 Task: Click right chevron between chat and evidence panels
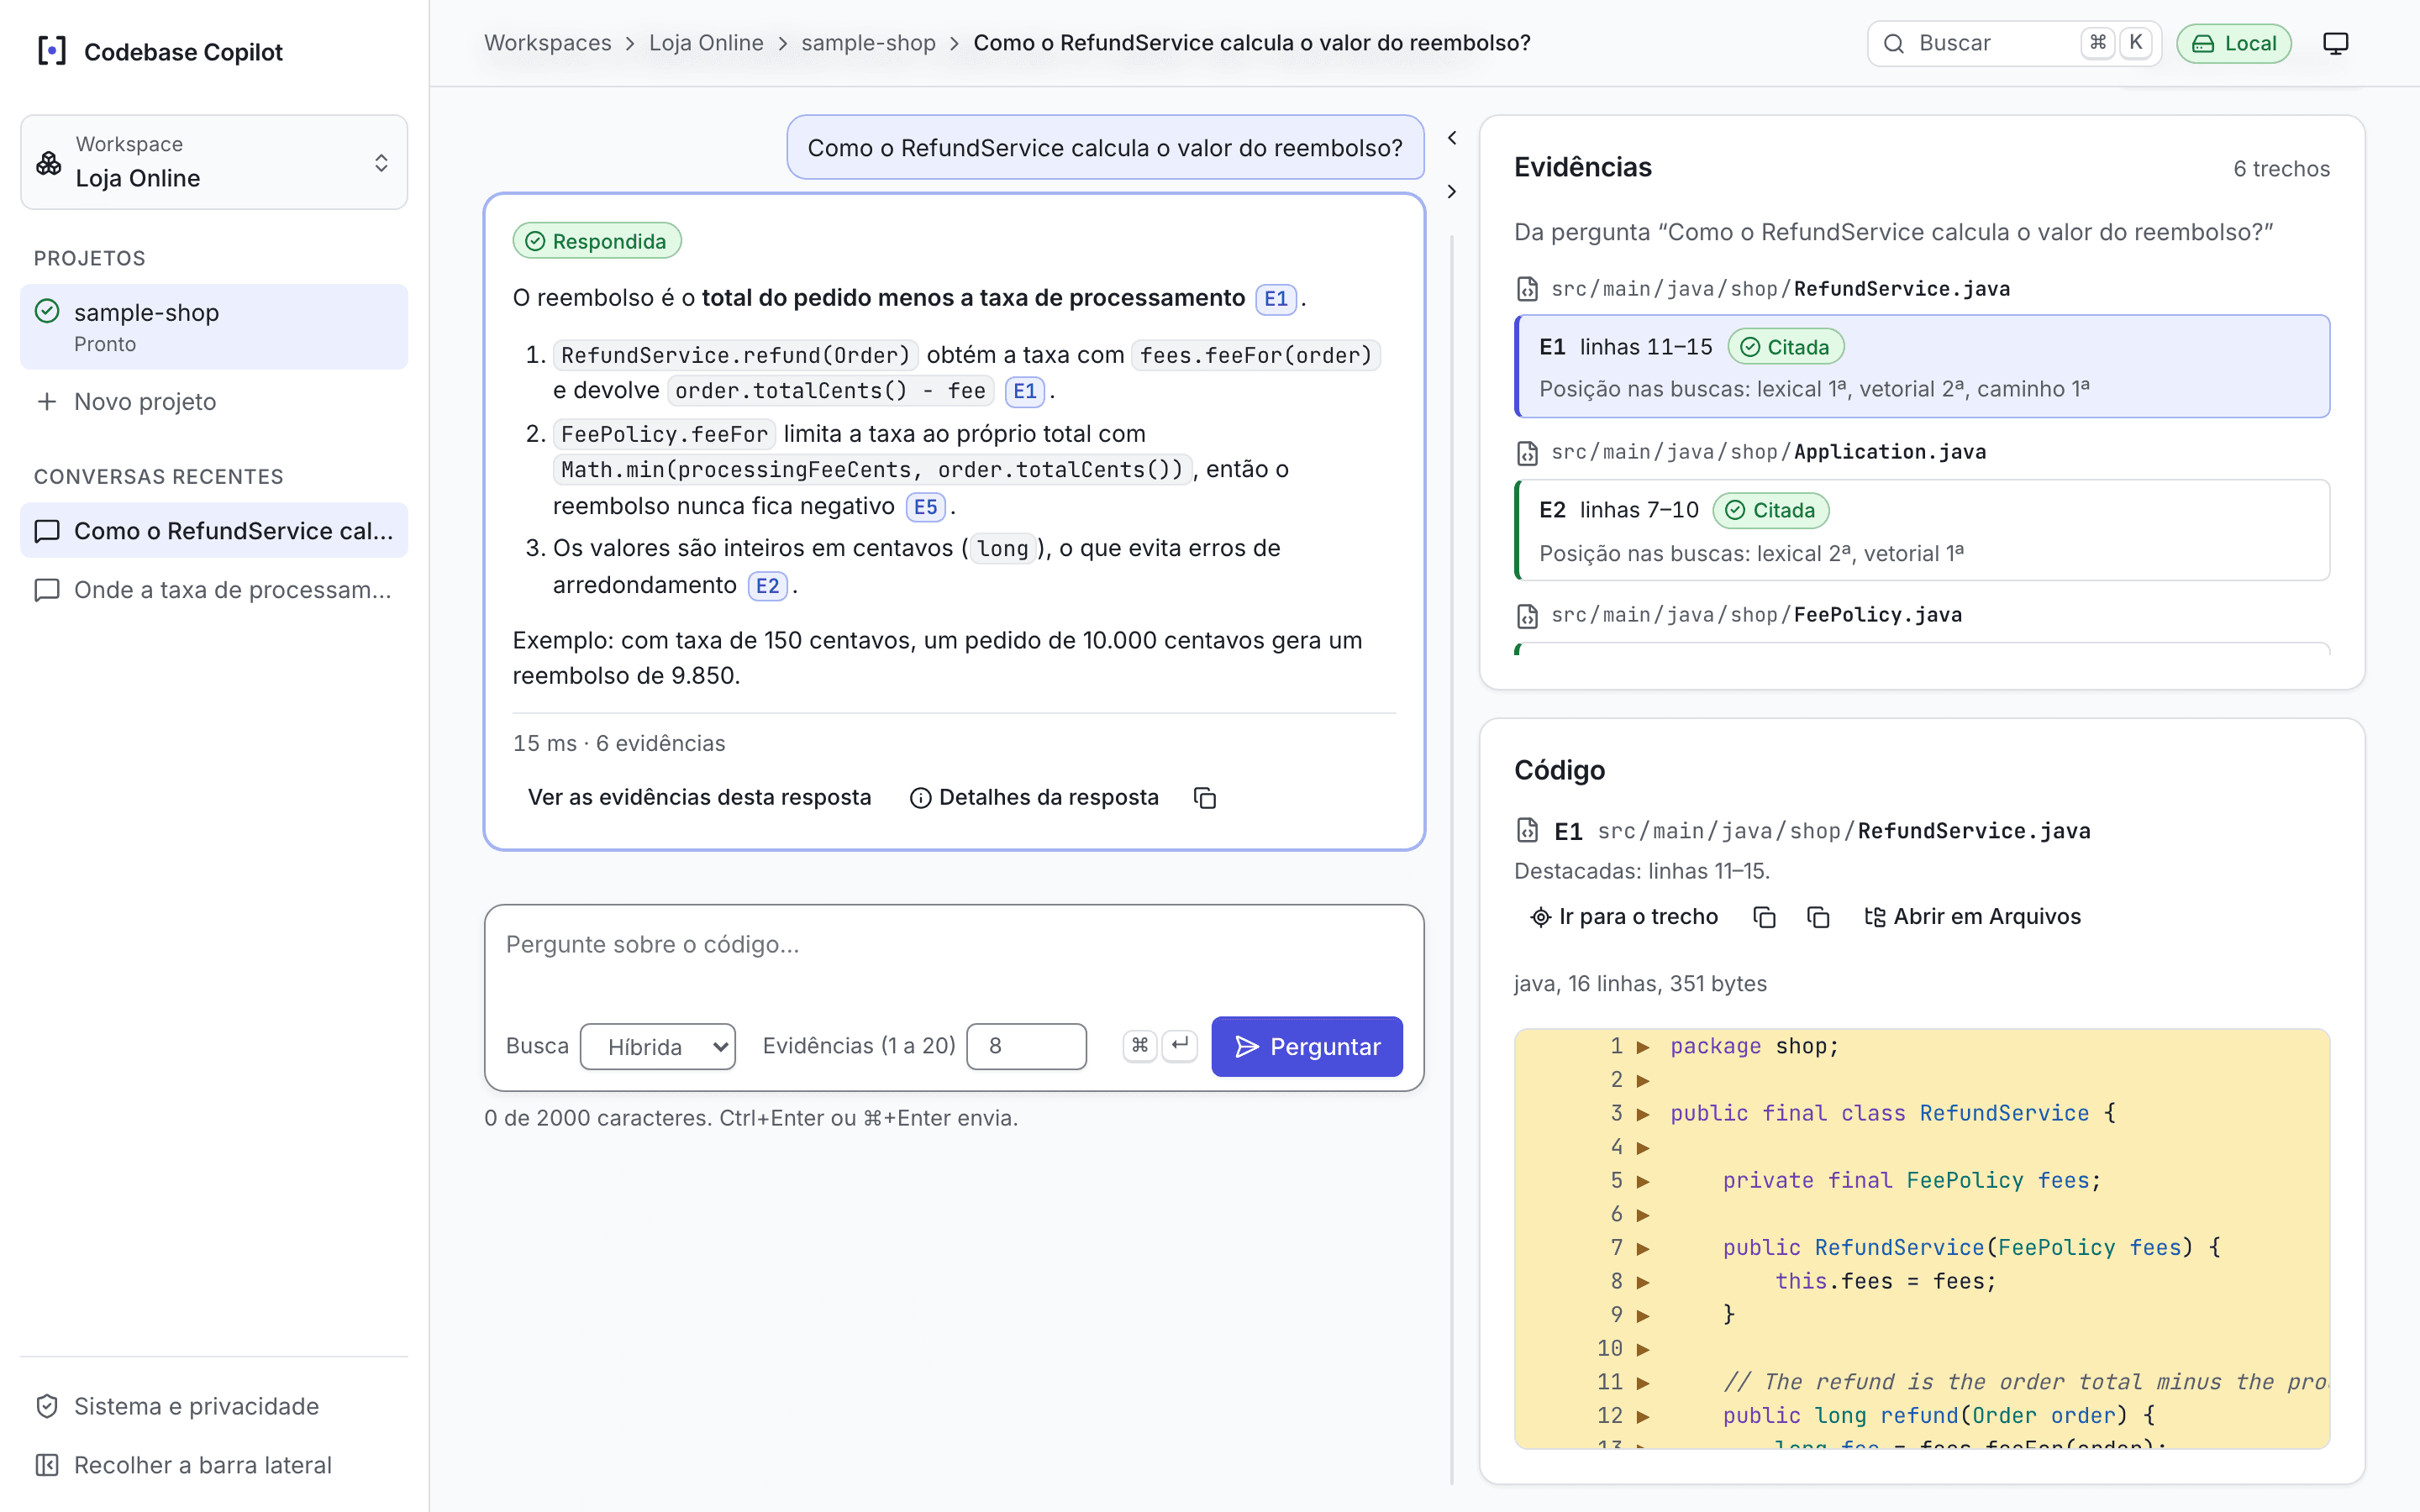1452,191
